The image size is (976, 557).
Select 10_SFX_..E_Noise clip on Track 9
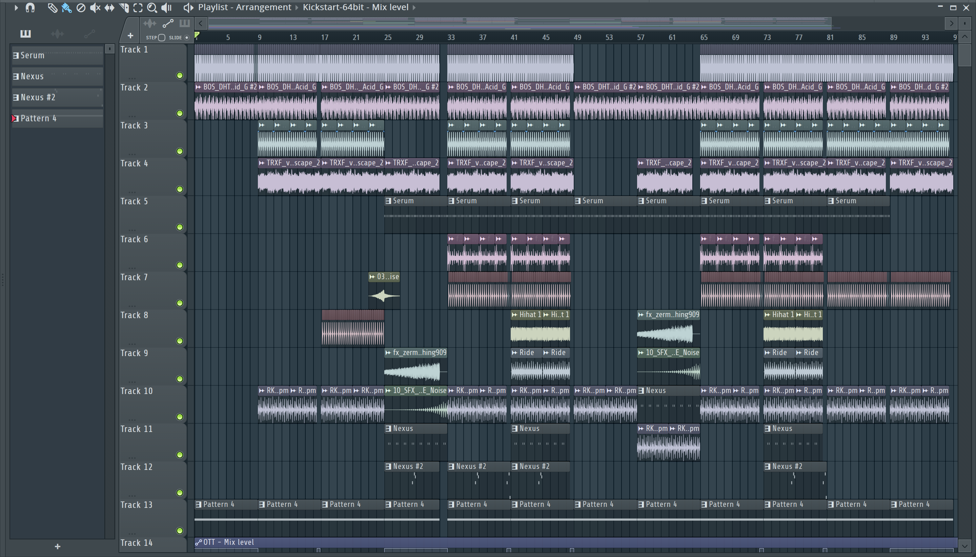tap(668, 366)
